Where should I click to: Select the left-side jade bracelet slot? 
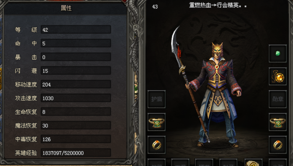(157, 122)
